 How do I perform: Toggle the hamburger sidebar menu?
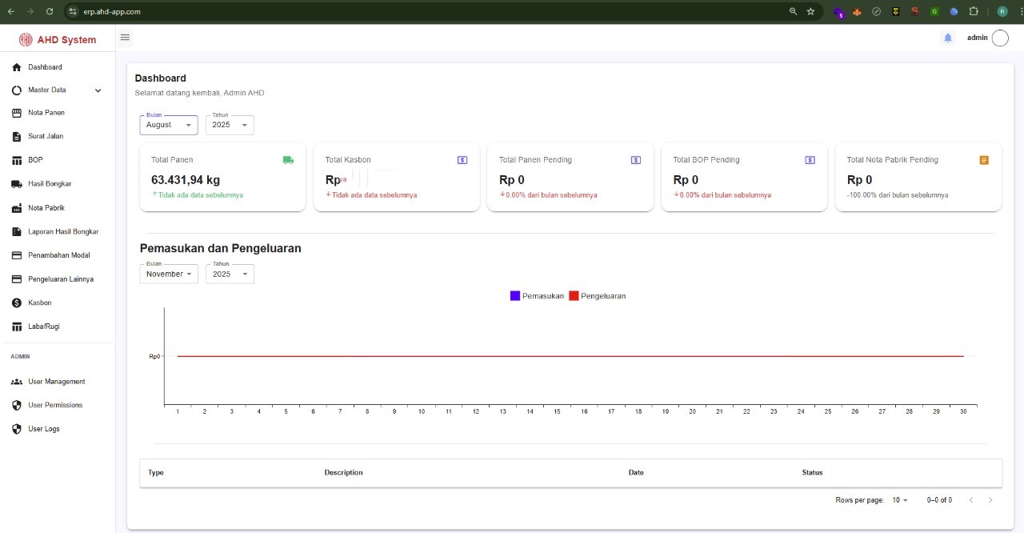(125, 38)
